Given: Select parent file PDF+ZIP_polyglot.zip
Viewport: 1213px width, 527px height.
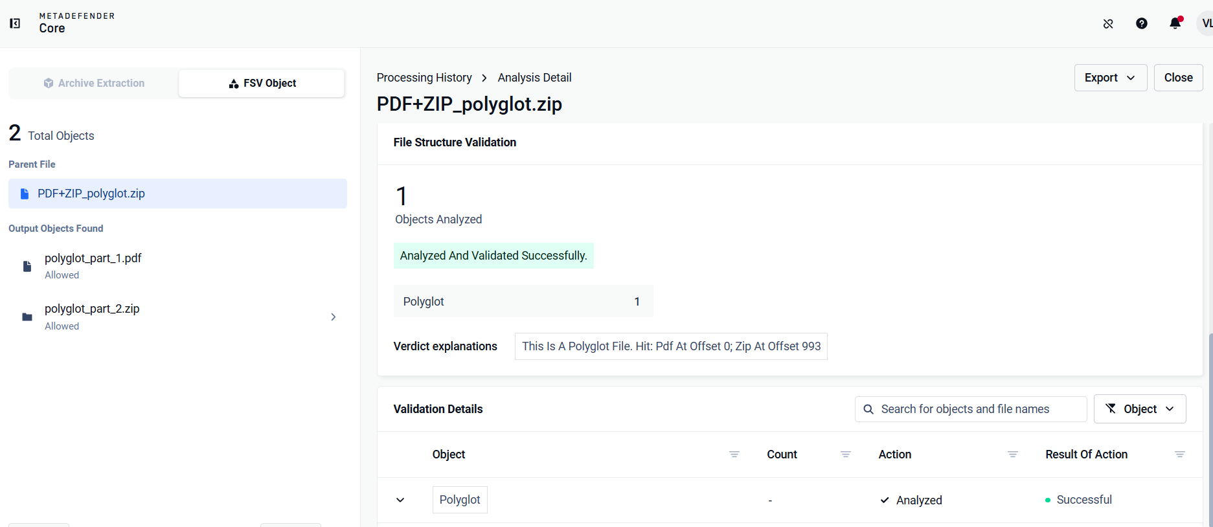Looking at the screenshot, I should tap(177, 194).
